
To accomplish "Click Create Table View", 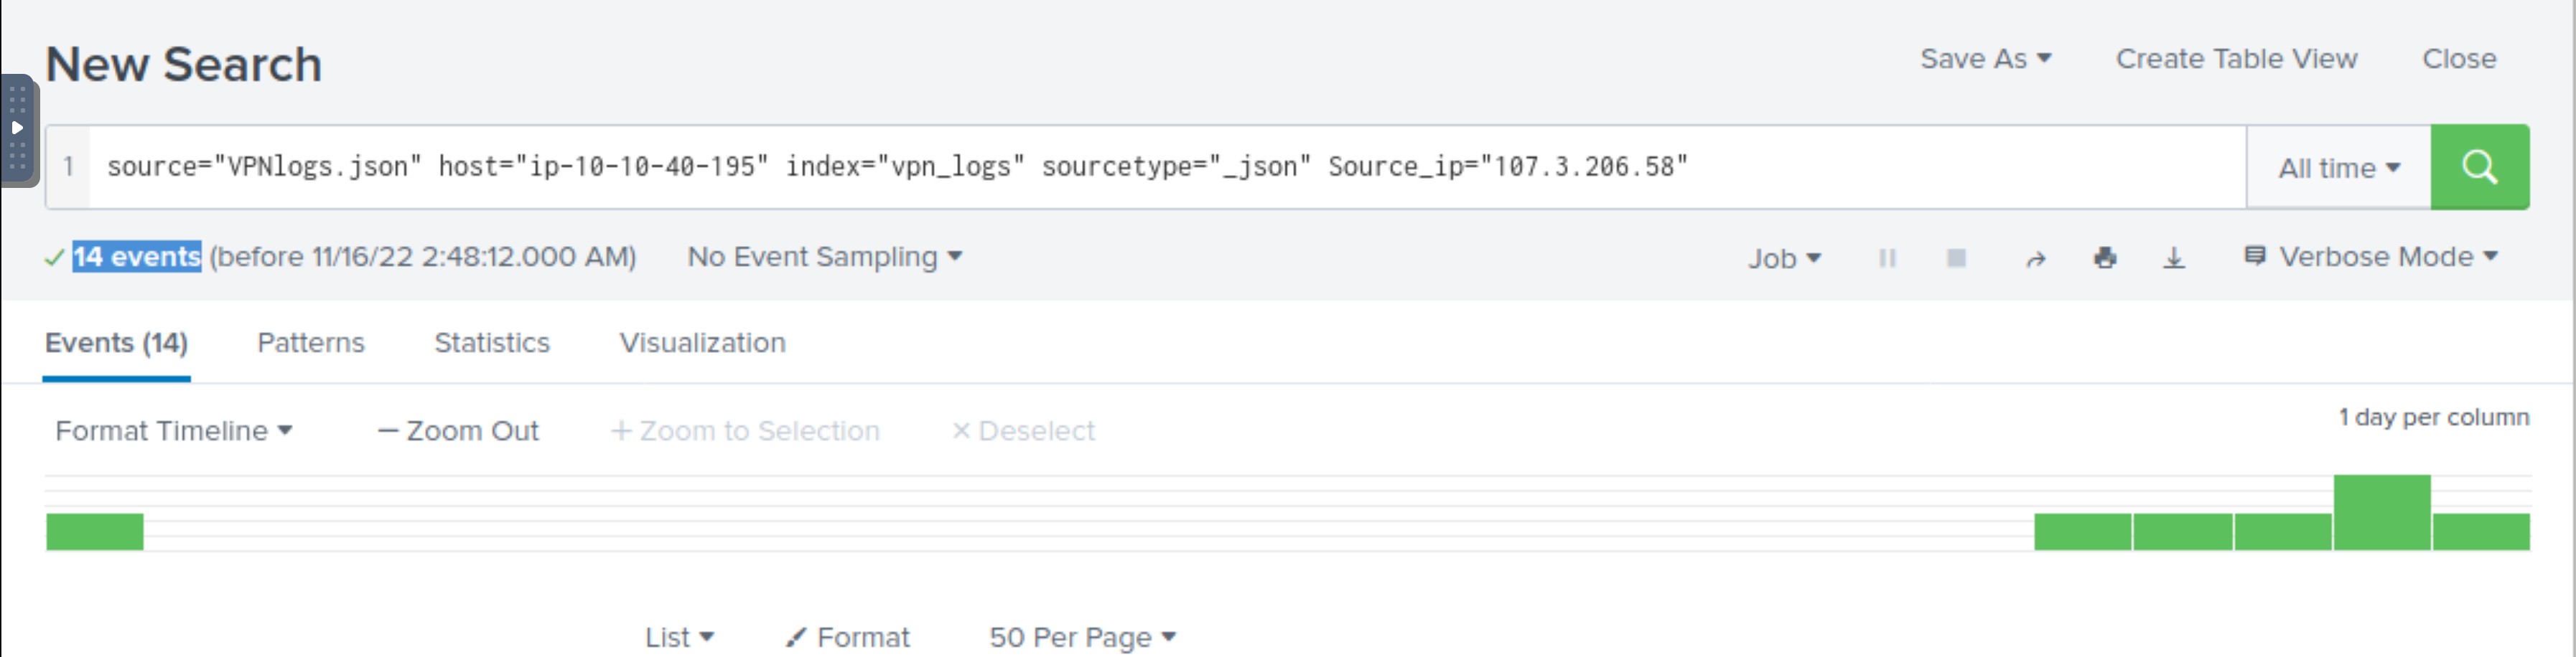I will coord(2236,59).
